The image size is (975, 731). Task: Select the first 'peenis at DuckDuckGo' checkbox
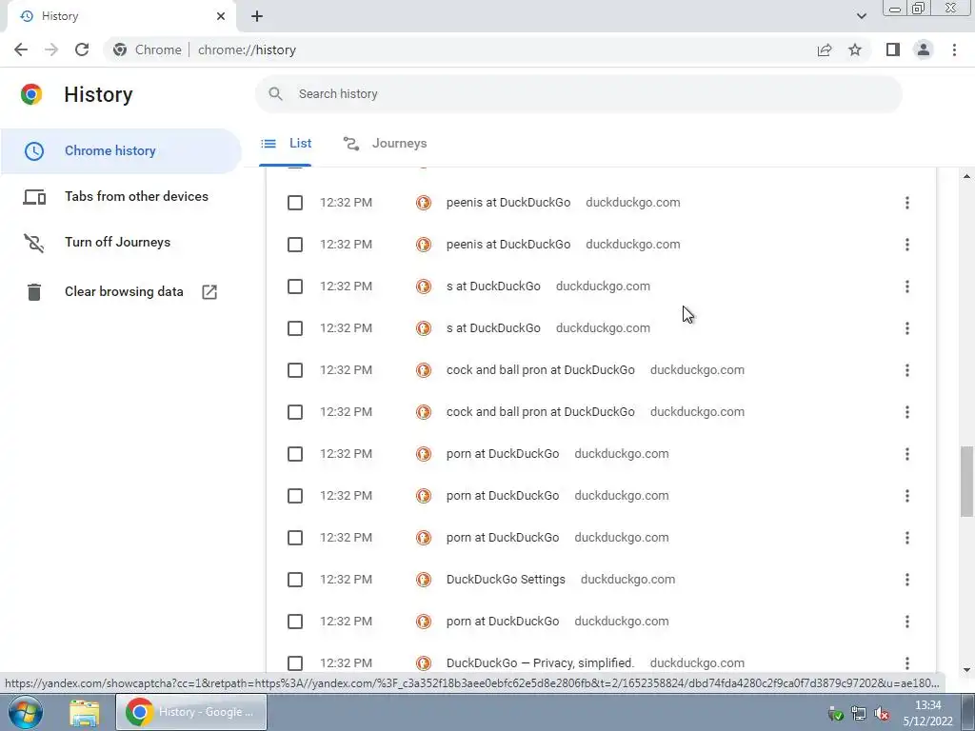(x=295, y=203)
